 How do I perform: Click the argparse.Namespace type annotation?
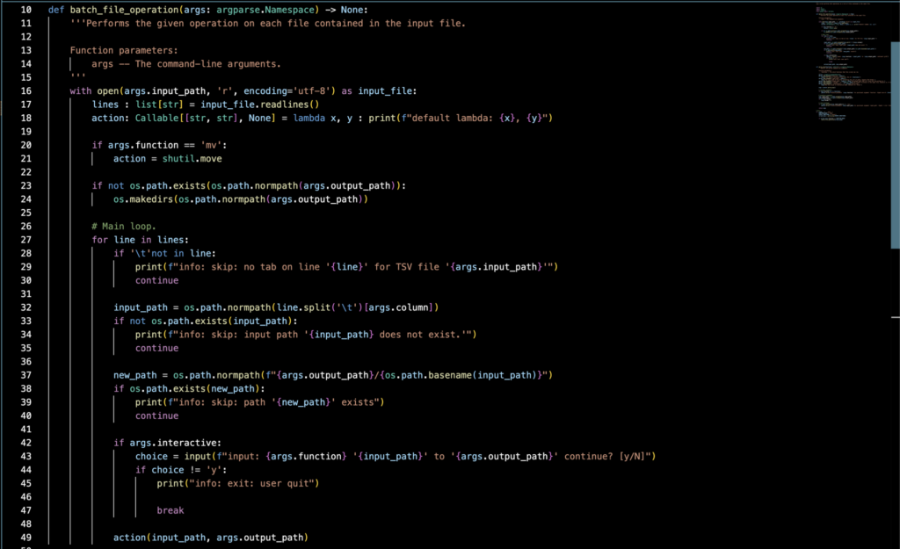tap(265, 10)
